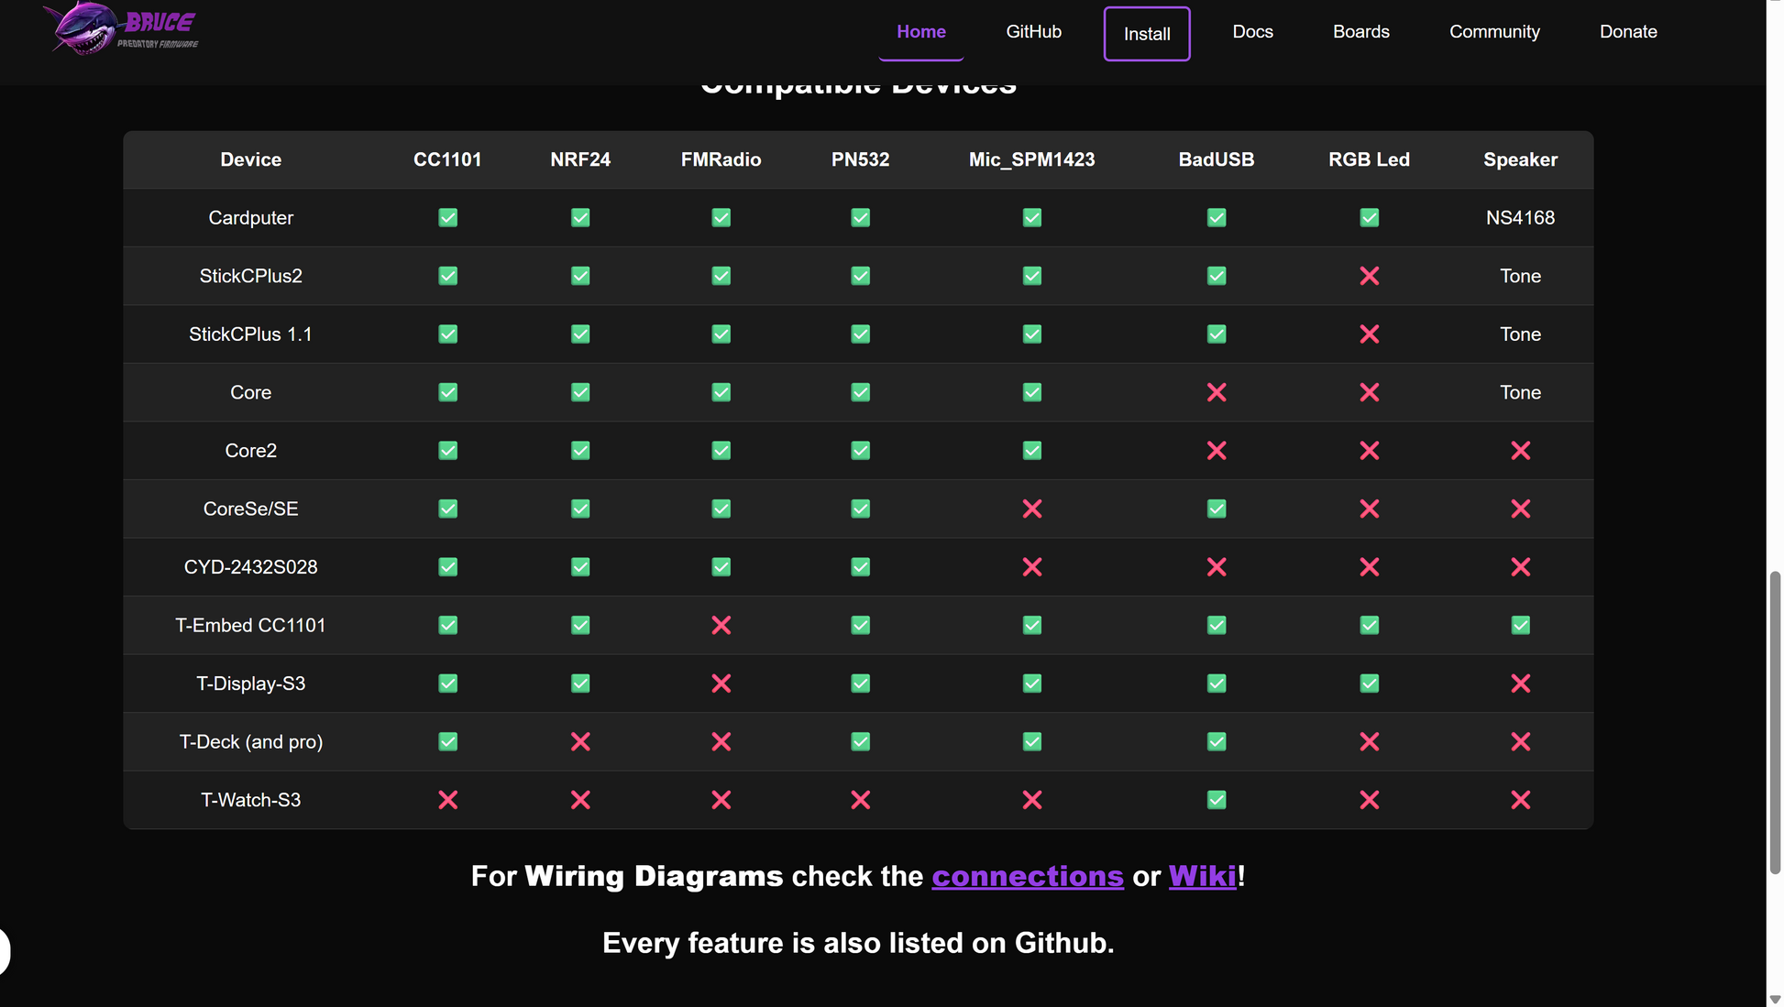Image resolution: width=1784 pixels, height=1007 pixels.
Task: Open the connections link
Action: [x=1027, y=876]
